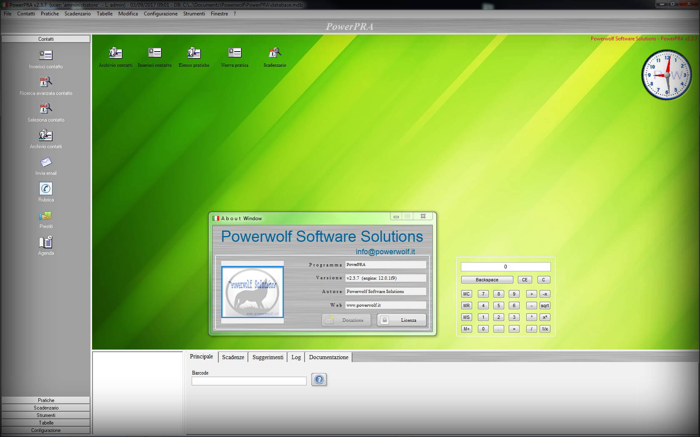Click the calculator x² button

point(545,317)
